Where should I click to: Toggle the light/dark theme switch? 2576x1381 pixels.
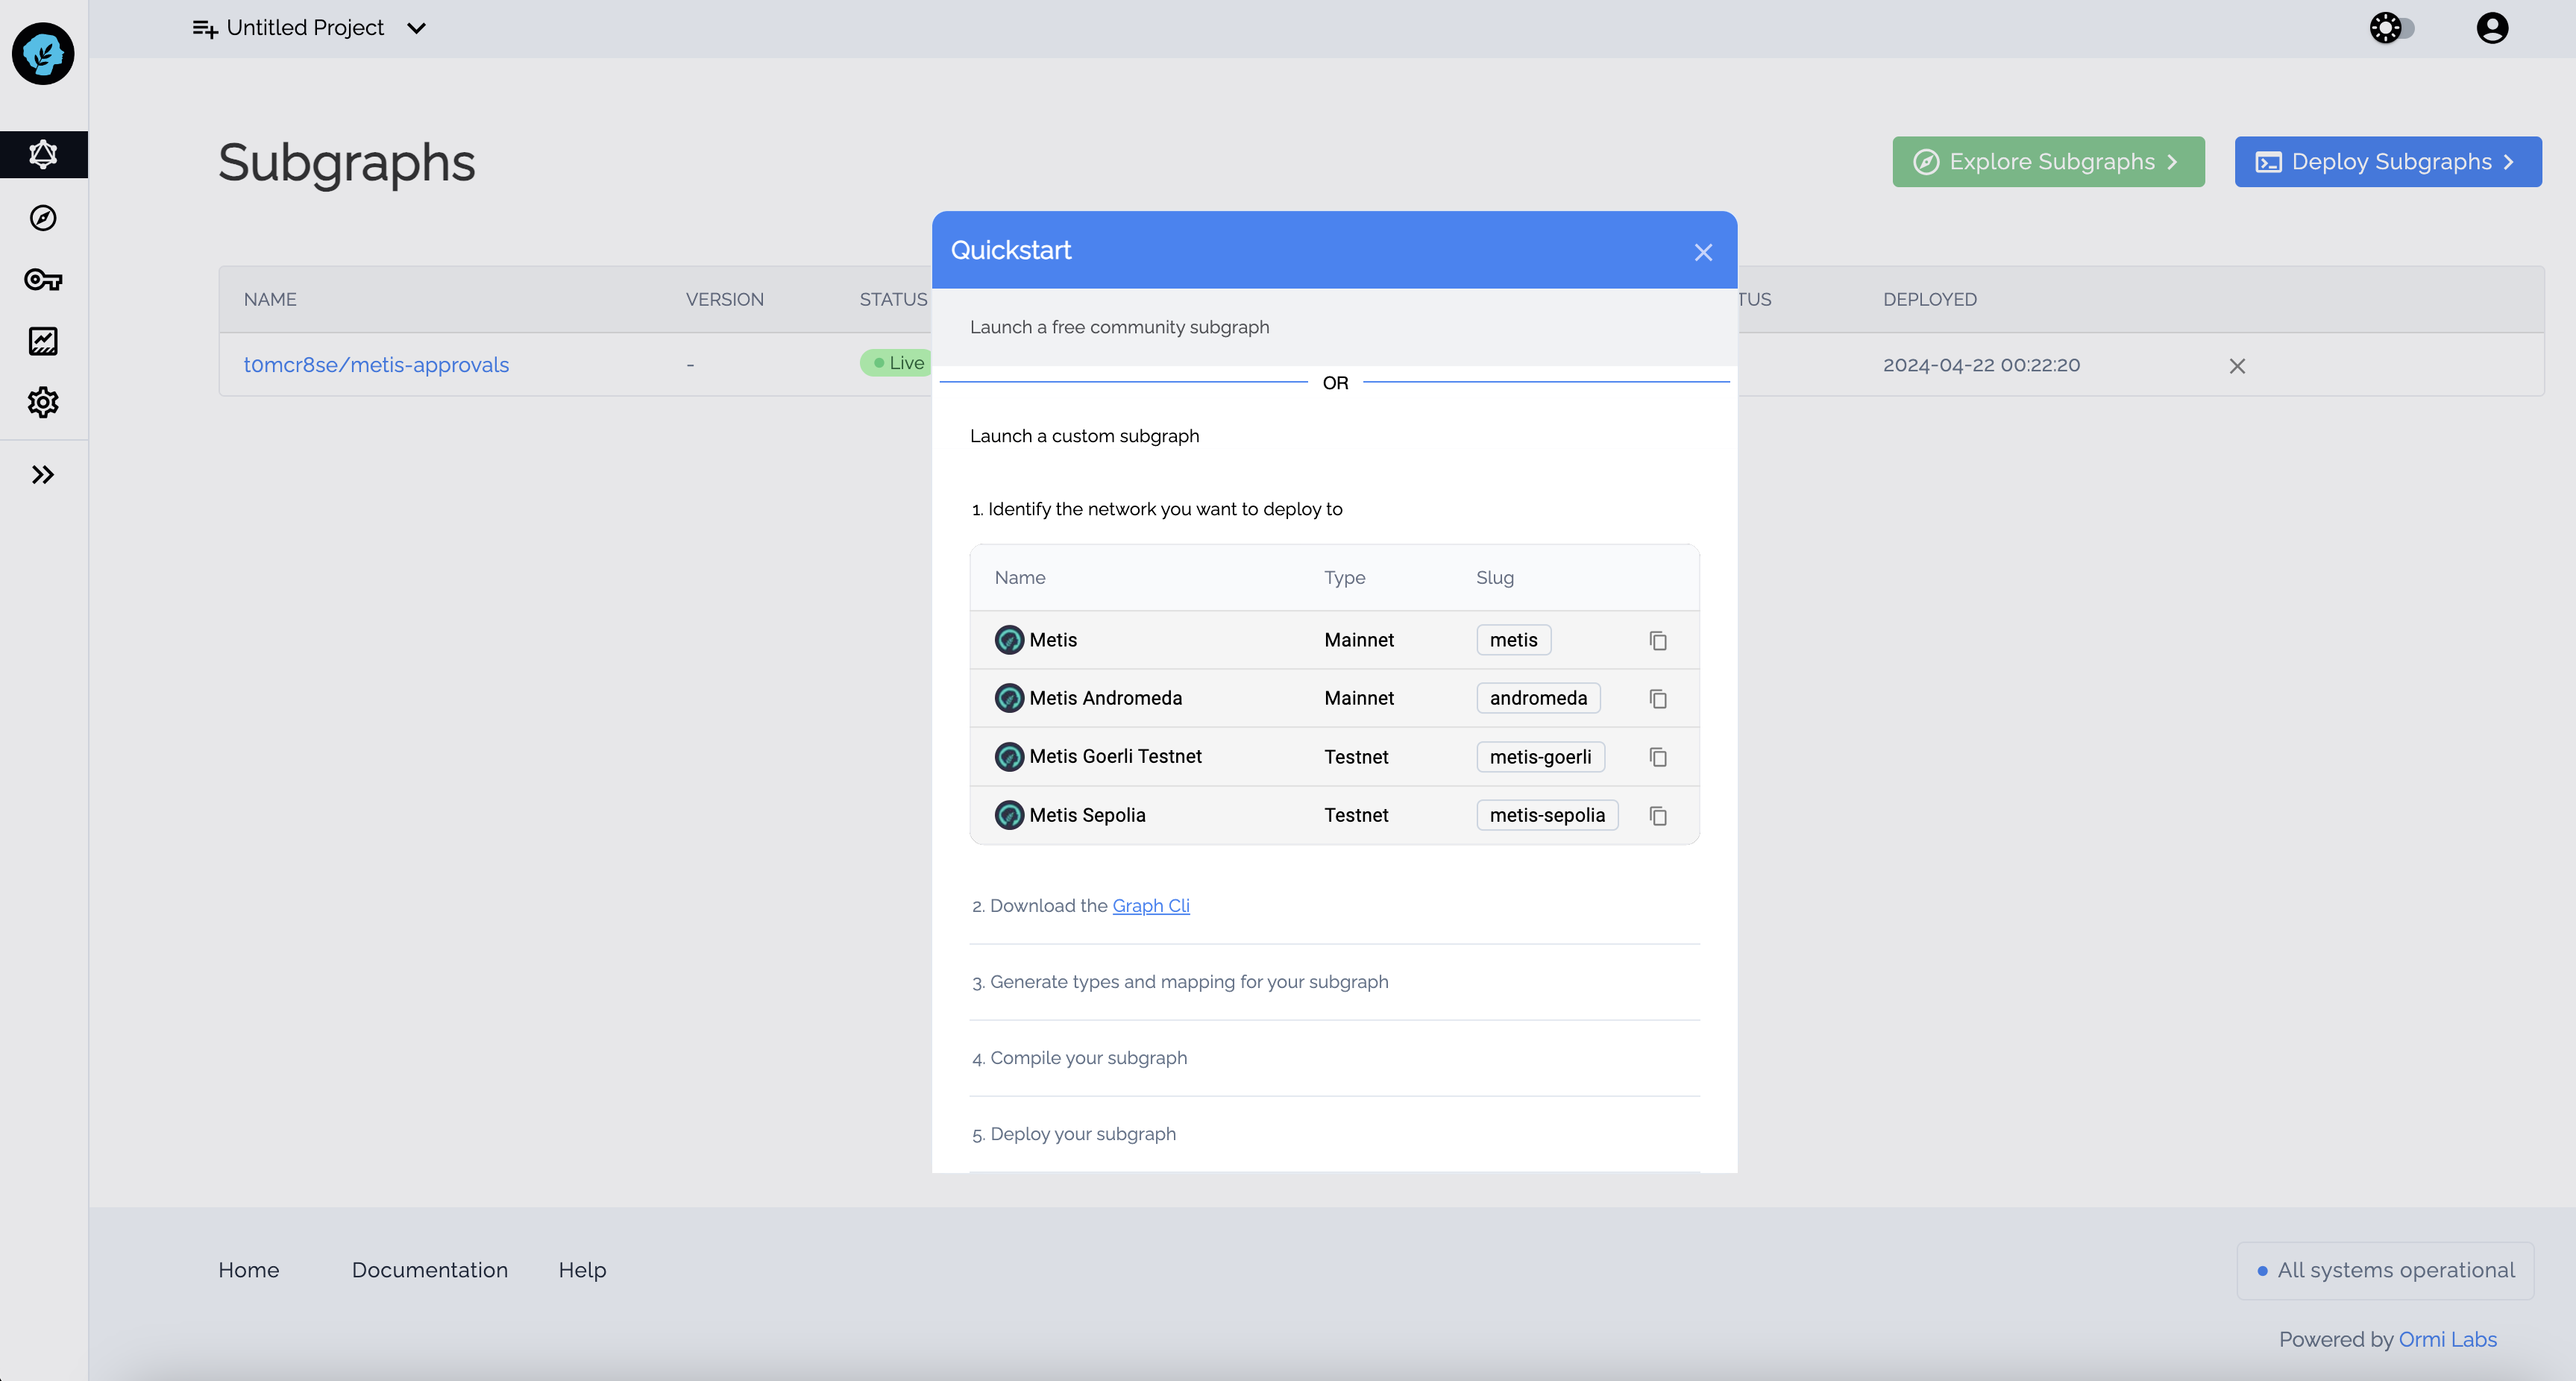click(x=2392, y=28)
